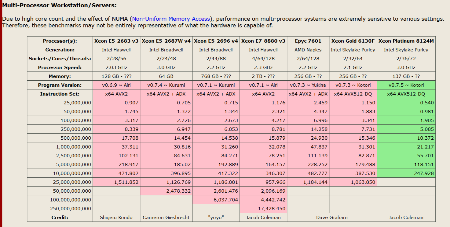Select the 250,000,000,000 digits row label

pyautogui.click(x=60, y=209)
